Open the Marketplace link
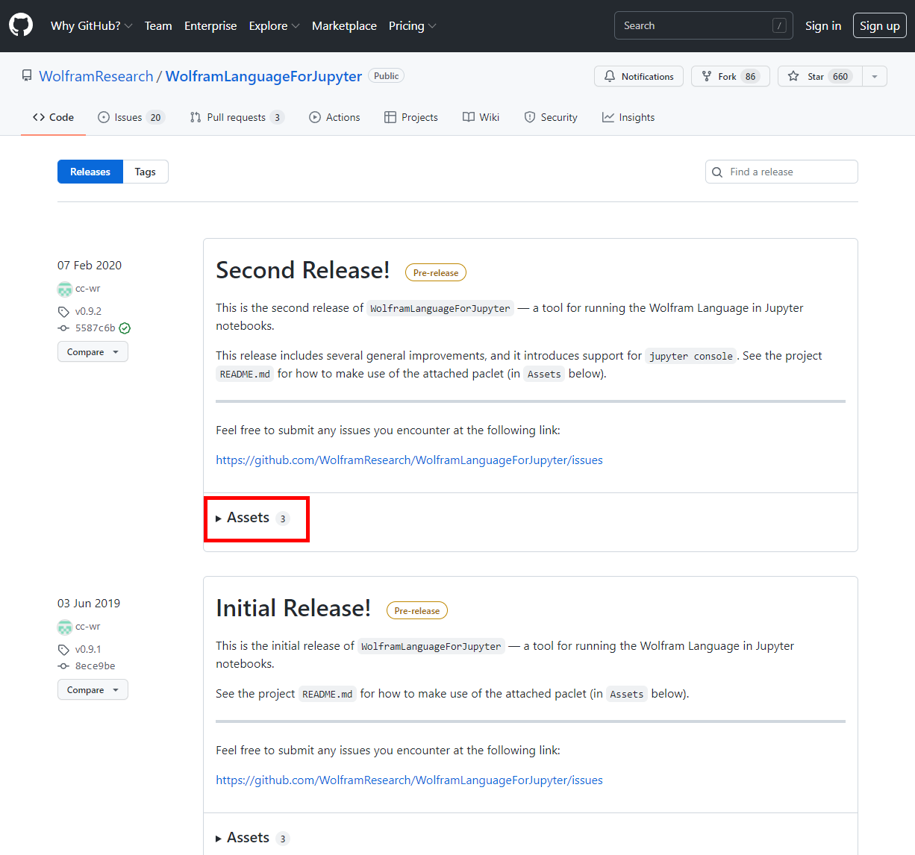 [344, 25]
